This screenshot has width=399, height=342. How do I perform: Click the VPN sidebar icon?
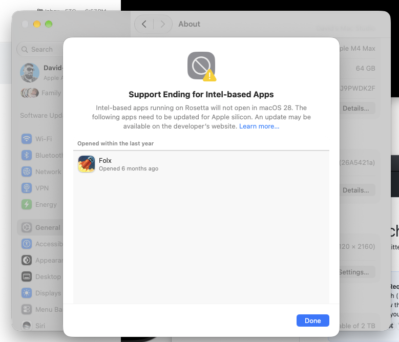(x=27, y=188)
